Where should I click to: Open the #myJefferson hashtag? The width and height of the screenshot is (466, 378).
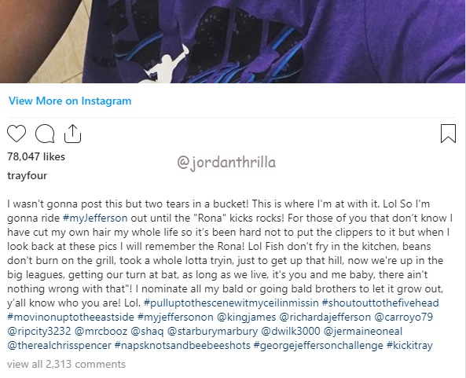pos(95,218)
